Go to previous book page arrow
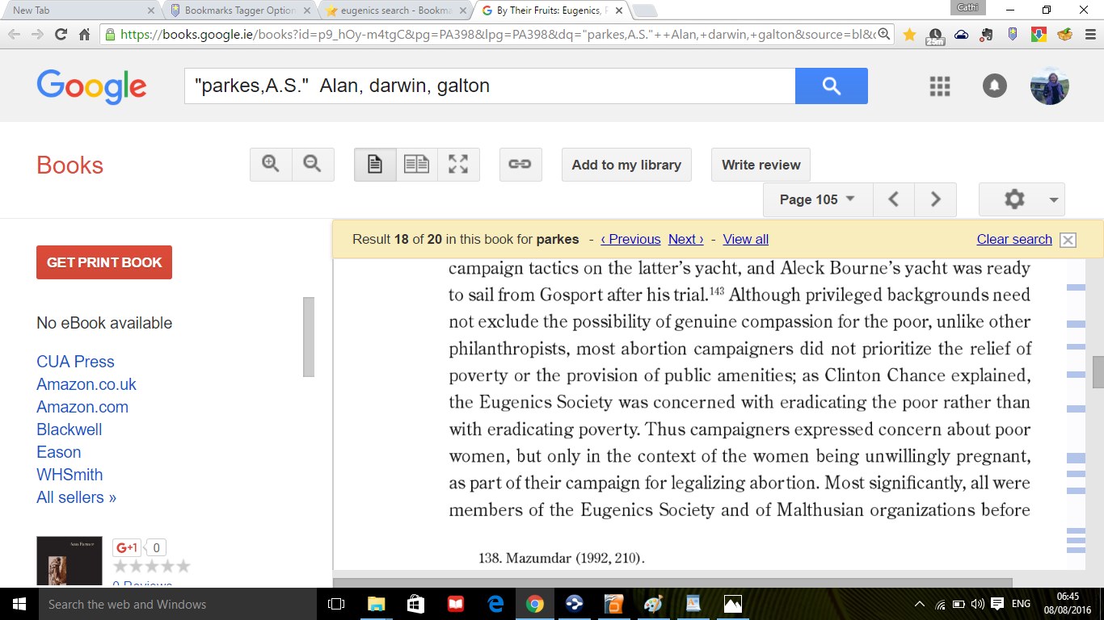Image resolution: width=1104 pixels, height=620 pixels. (x=894, y=199)
